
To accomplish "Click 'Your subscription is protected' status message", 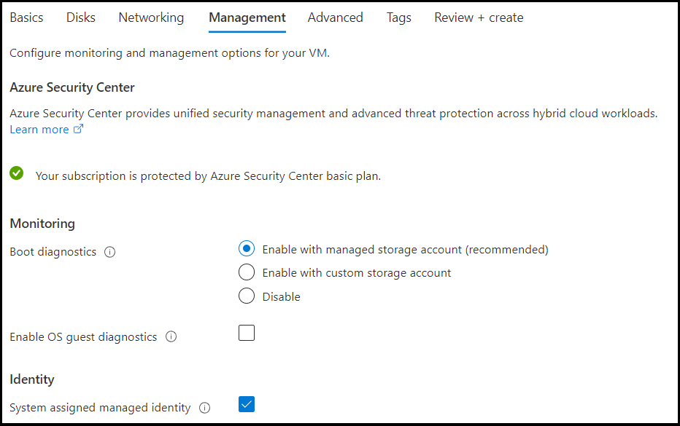I will [208, 176].
